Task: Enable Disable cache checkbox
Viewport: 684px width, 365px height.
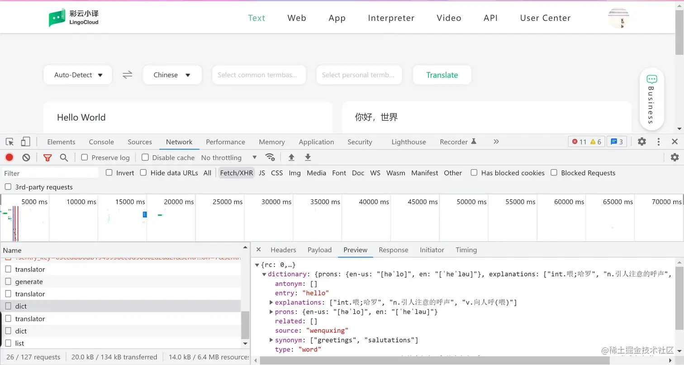Action: pos(145,157)
